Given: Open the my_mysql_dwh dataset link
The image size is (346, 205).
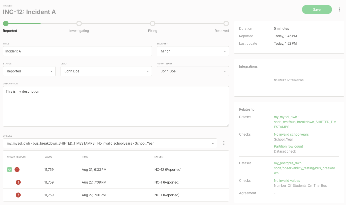Looking at the screenshot, I should point(305,122).
